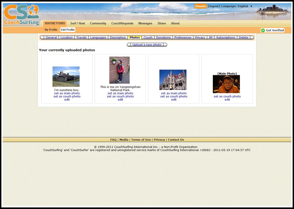Switch to the Description tab
This screenshot has width=294, height=209.
(x=118, y=37)
